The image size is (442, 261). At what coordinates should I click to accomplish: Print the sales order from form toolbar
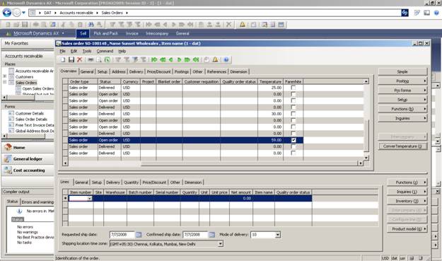point(91,59)
